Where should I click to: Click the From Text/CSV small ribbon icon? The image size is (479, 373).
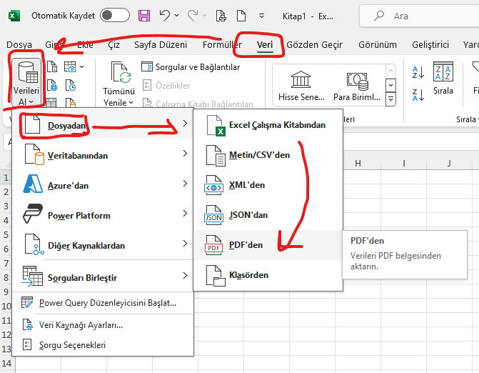pyautogui.click(x=52, y=66)
